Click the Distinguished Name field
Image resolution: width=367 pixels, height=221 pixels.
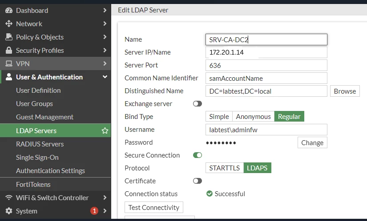[x=266, y=91]
